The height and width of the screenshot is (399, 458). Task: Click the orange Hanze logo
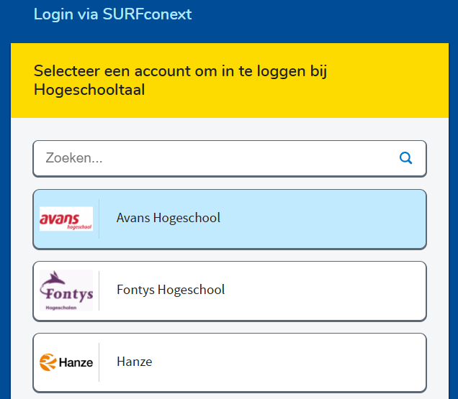click(x=66, y=362)
